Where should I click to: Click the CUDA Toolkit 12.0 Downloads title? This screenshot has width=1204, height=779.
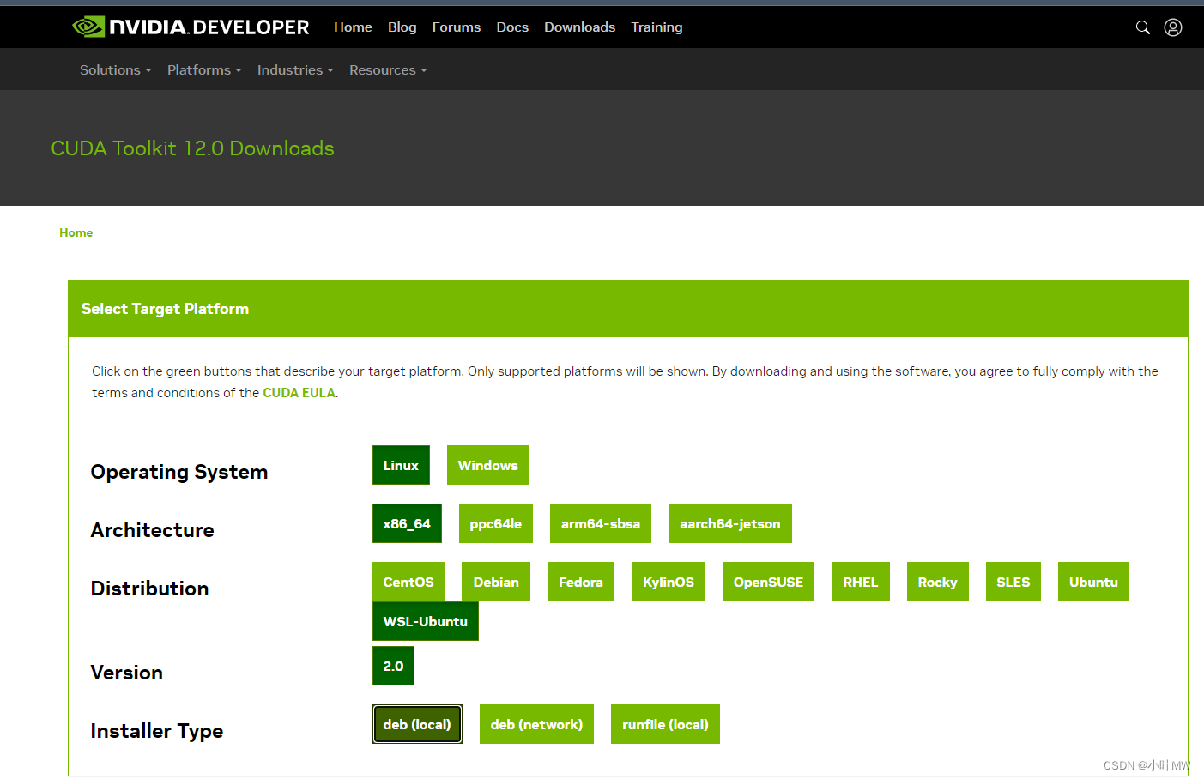192,148
